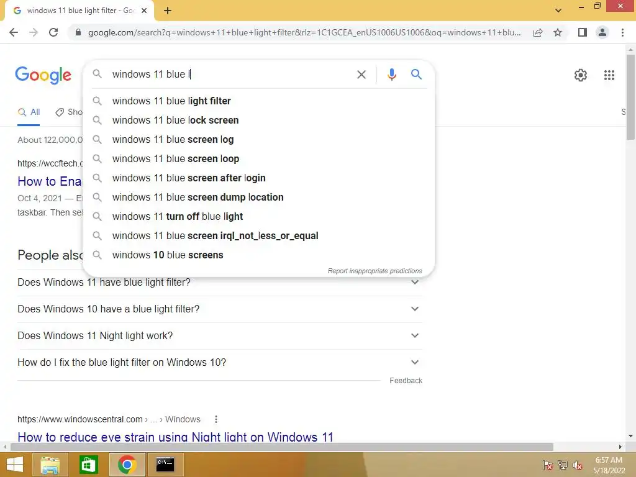Open windowscentral result options three dots
Image resolution: width=636 pixels, height=477 pixels.
216,419
